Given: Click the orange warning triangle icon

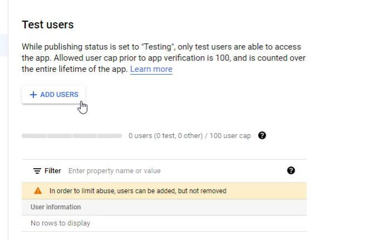Looking at the screenshot, I should (x=37, y=190).
